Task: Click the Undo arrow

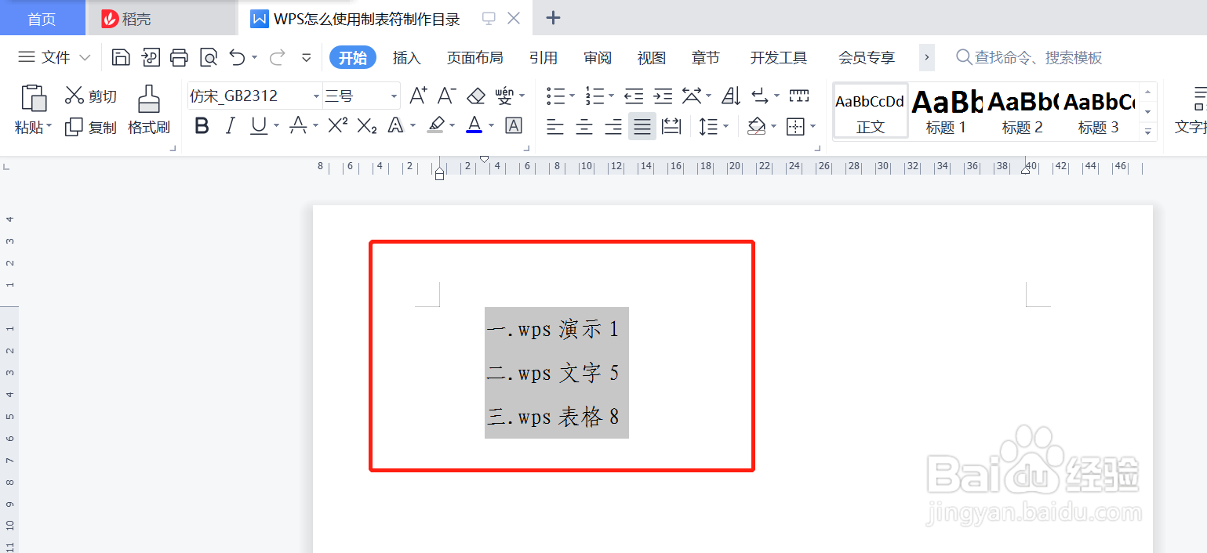Action: [237, 57]
